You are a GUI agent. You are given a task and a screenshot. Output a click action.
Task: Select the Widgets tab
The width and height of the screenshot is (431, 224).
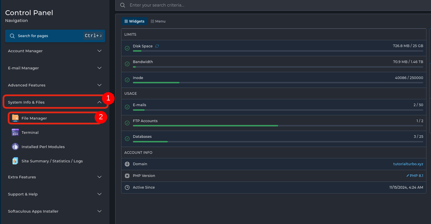tap(134, 21)
